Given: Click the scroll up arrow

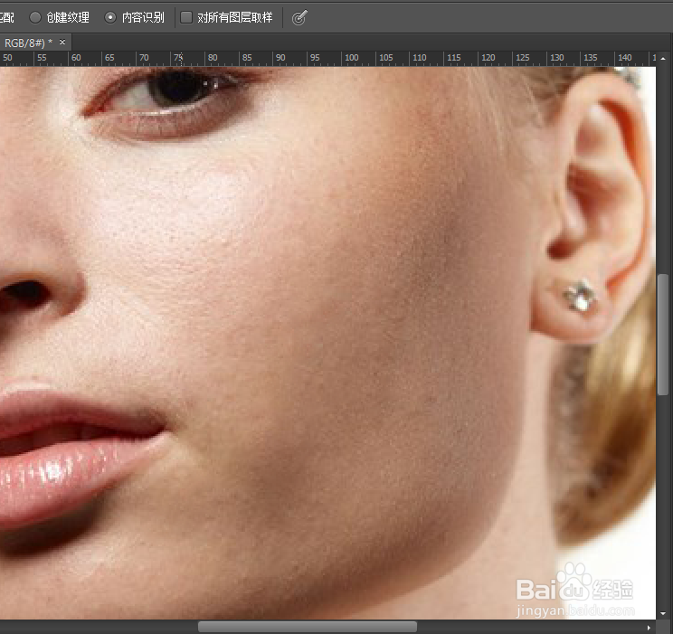Looking at the screenshot, I should (x=663, y=58).
